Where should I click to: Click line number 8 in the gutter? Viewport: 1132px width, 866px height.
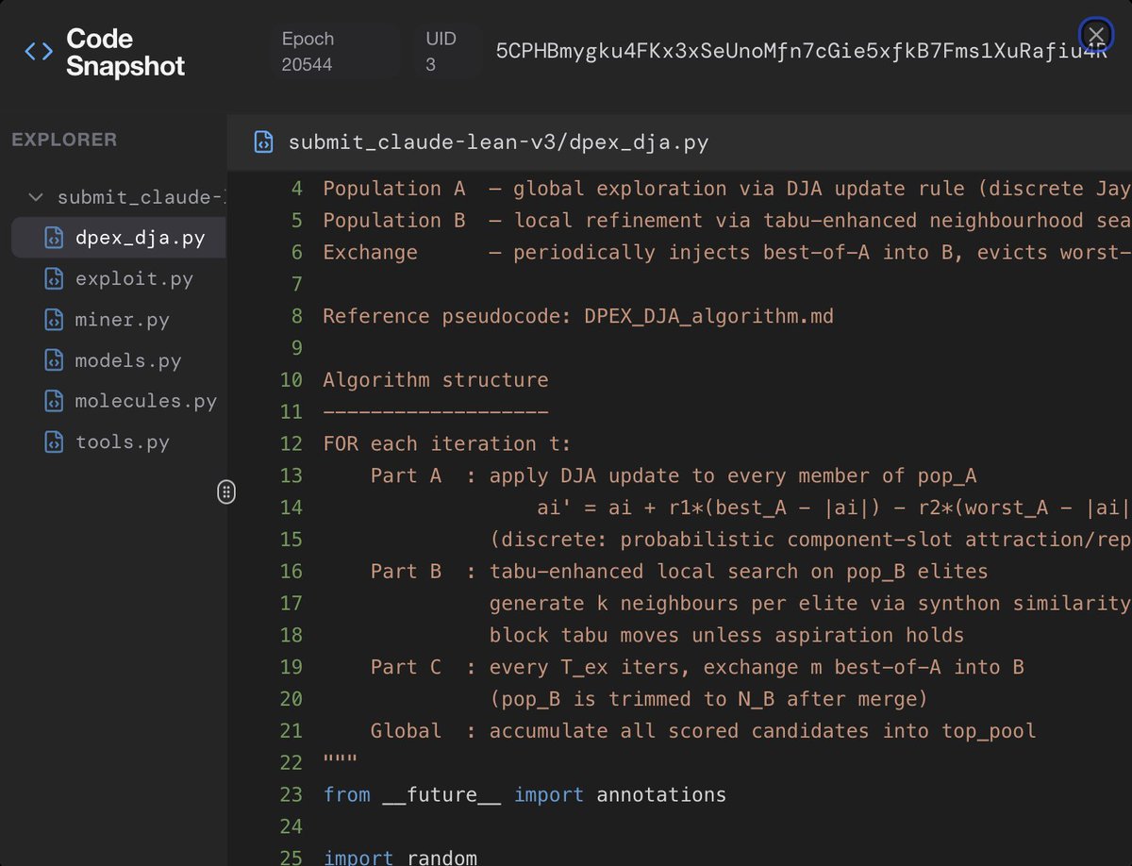click(x=296, y=316)
